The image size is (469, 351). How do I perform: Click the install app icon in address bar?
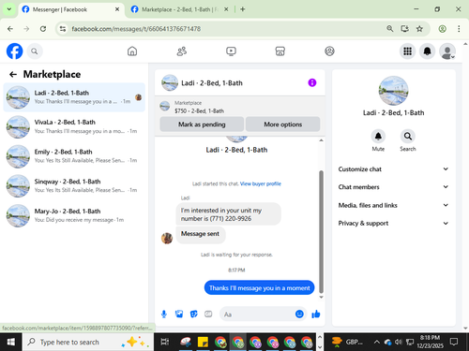point(404,29)
